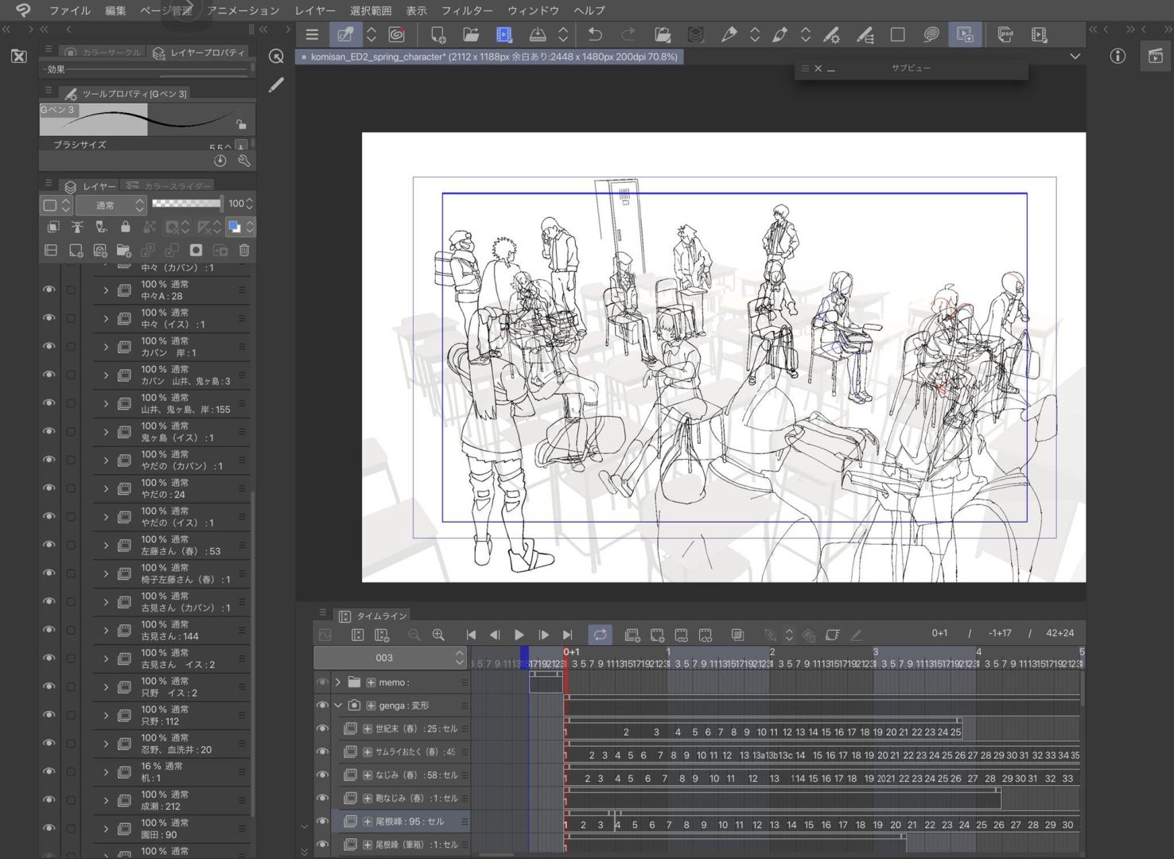This screenshot has width=1174, height=859.
Task: Close the サブビュー palette
Action: 818,68
